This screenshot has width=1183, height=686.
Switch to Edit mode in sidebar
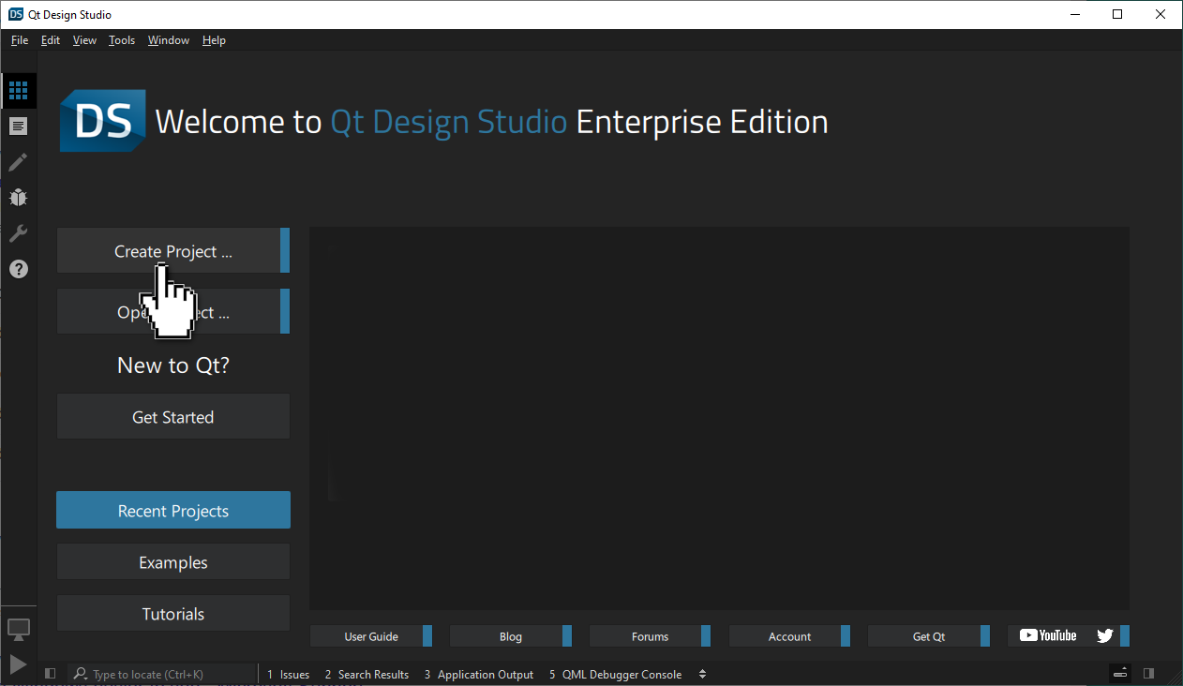pyautogui.click(x=18, y=127)
